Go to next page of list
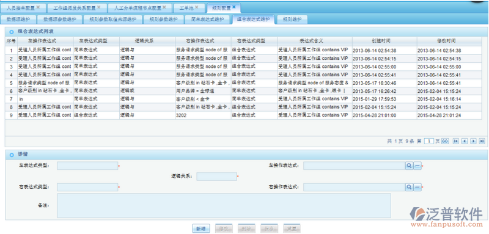Image resolution: width=489 pixels, height=234 pixels. tap(473, 141)
